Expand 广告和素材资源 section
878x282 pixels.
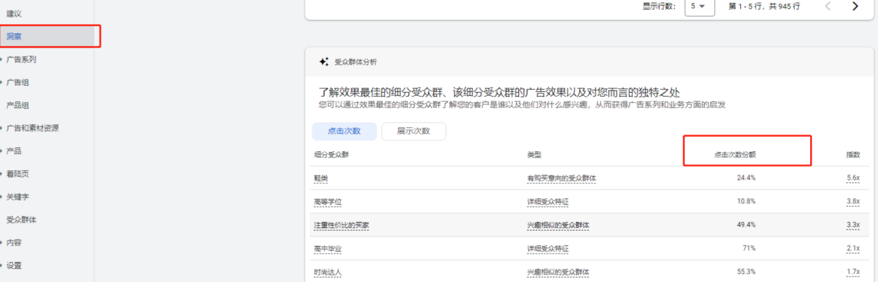(33, 128)
